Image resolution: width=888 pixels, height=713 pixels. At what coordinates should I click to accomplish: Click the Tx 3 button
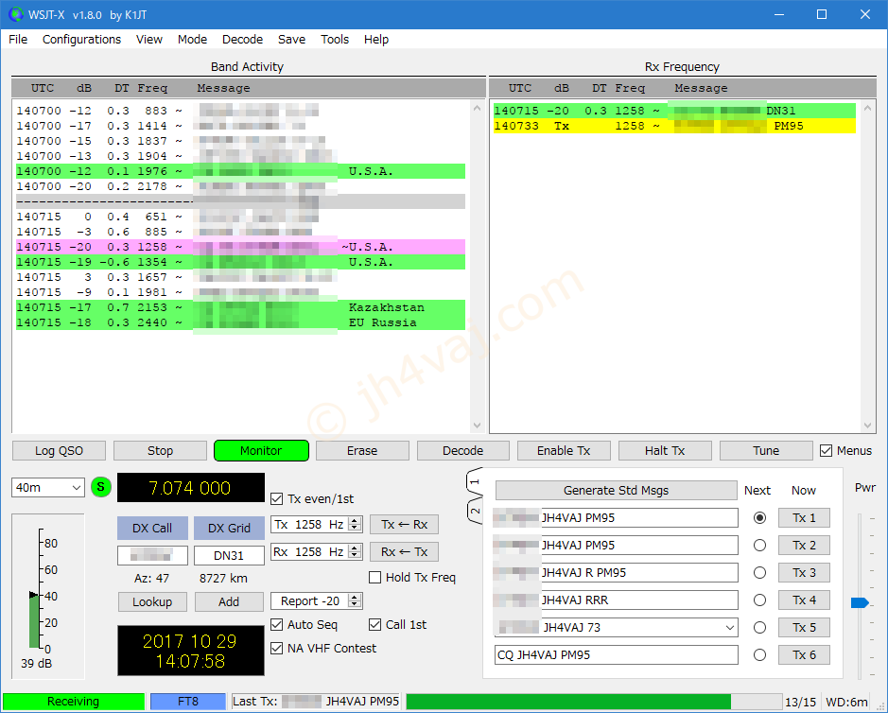coord(804,572)
